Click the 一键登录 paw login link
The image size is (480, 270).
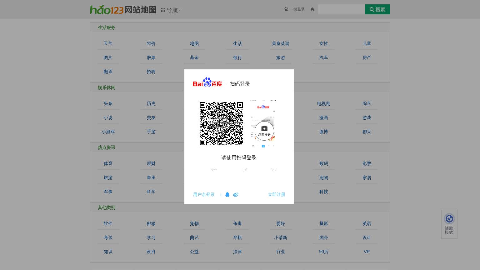tap(294, 9)
